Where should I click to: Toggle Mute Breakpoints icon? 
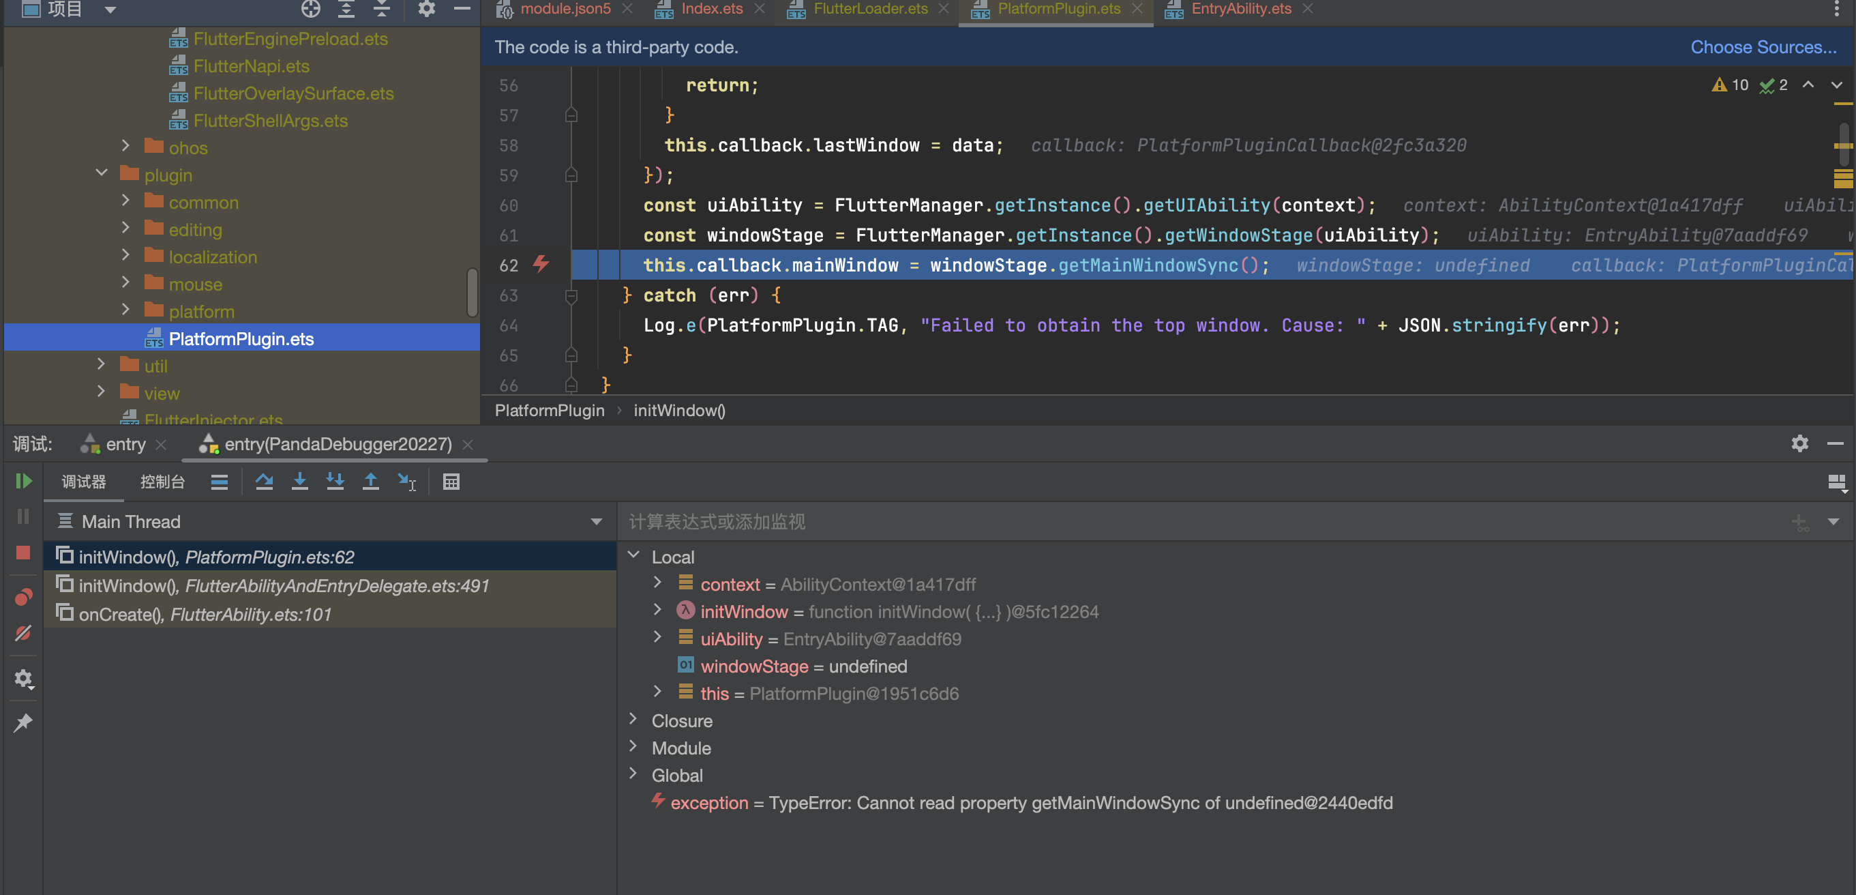(x=23, y=634)
